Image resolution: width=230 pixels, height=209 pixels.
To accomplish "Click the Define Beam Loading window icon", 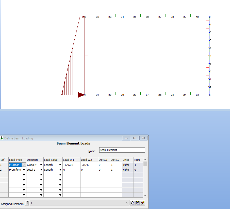I will point(2,138).
